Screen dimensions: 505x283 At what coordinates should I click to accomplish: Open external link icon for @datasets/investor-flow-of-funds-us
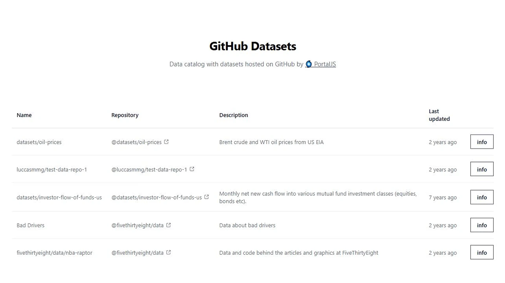pos(206,197)
